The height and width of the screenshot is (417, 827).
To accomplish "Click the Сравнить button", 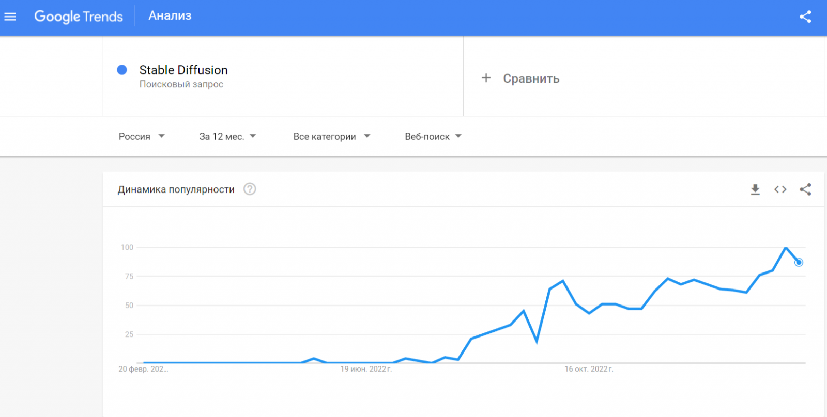I will (531, 78).
